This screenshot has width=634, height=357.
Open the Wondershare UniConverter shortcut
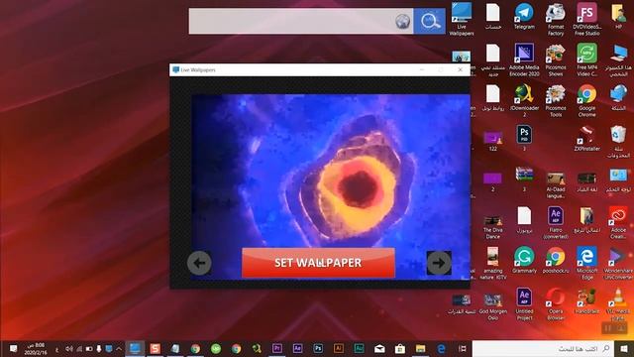pyautogui.click(x=618, y=263)
